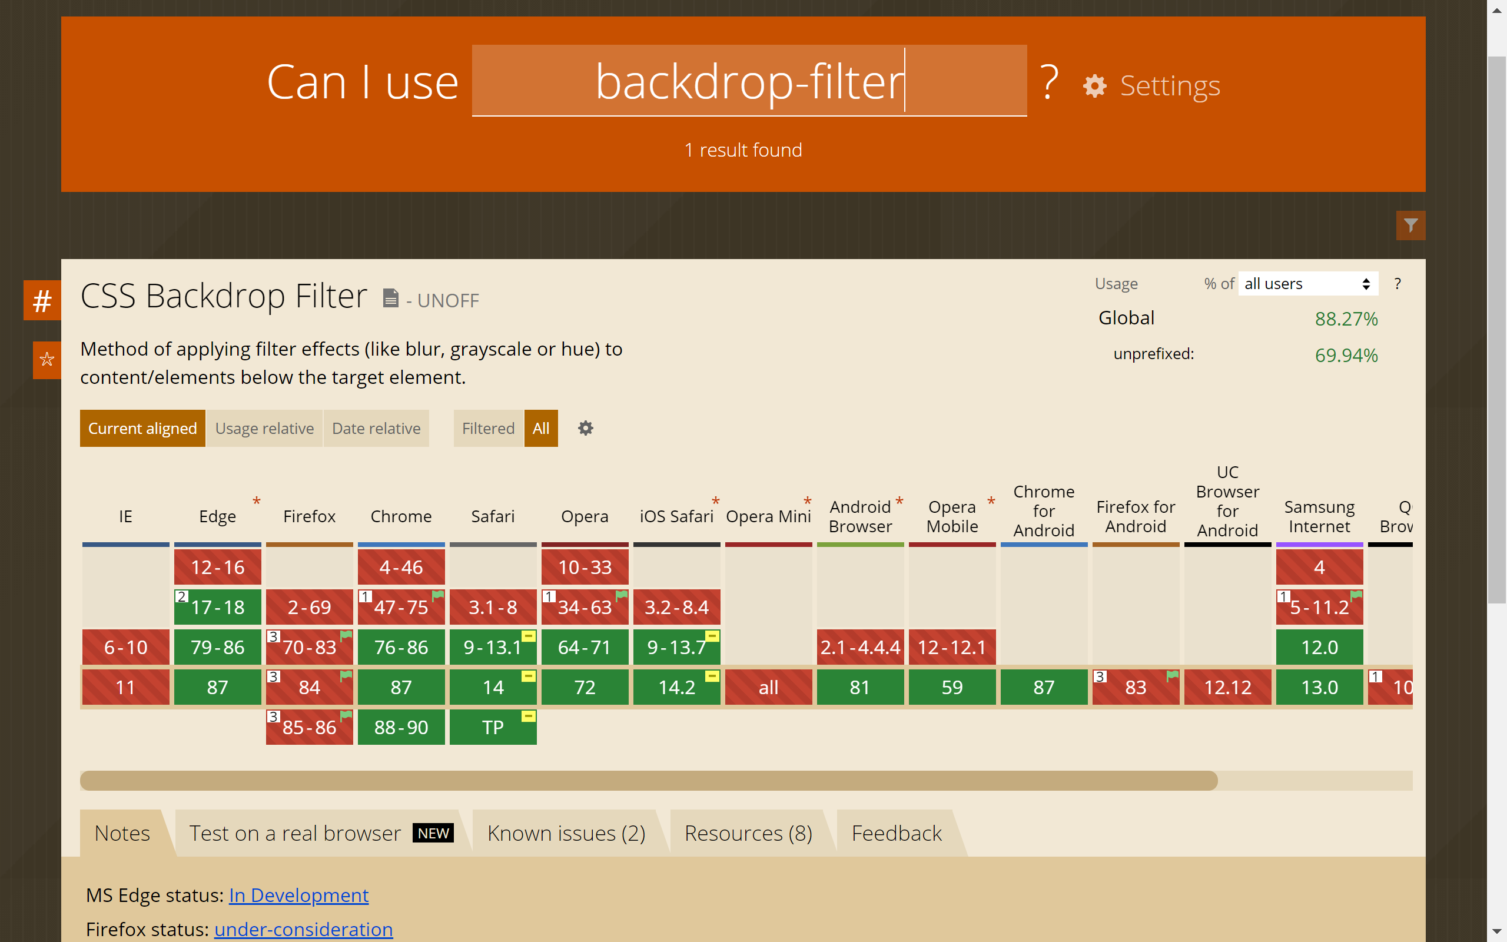The height and width of the screenshot is (942, 1507).
Task: Click Chrome for Android 87 cell
Action: (x=1044, y=687)
